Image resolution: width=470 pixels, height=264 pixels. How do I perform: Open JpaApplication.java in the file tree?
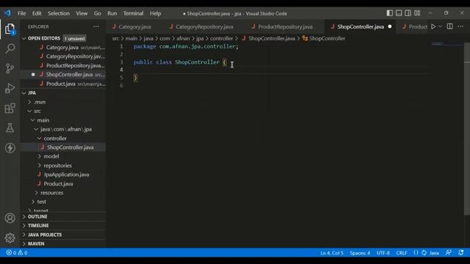coord(66,175)
